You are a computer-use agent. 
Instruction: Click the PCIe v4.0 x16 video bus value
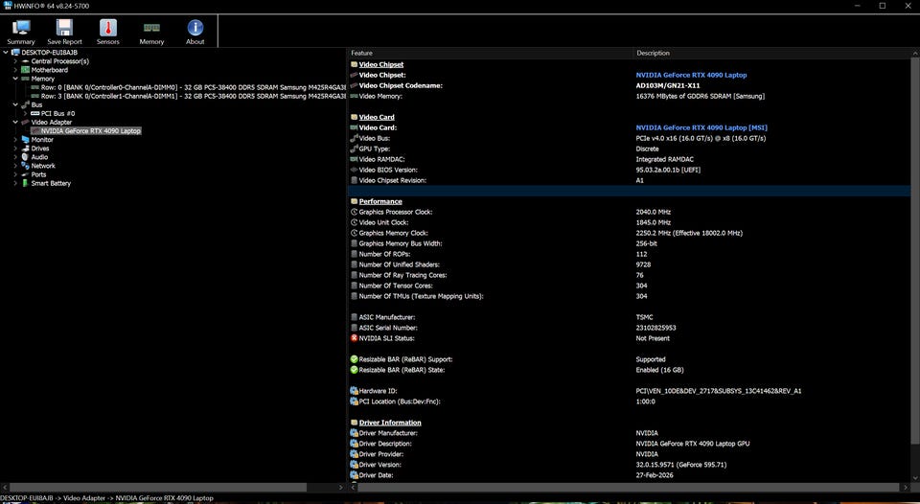click(701, 139)
